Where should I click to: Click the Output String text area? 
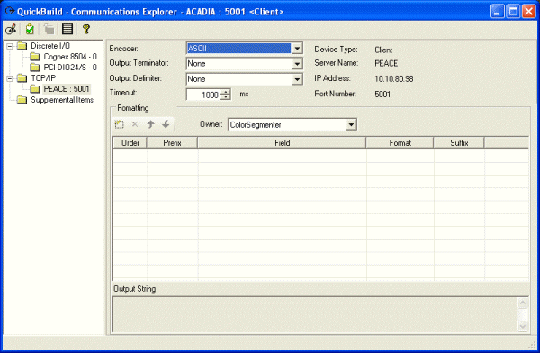pyautogui.click(x=316, y=314)
